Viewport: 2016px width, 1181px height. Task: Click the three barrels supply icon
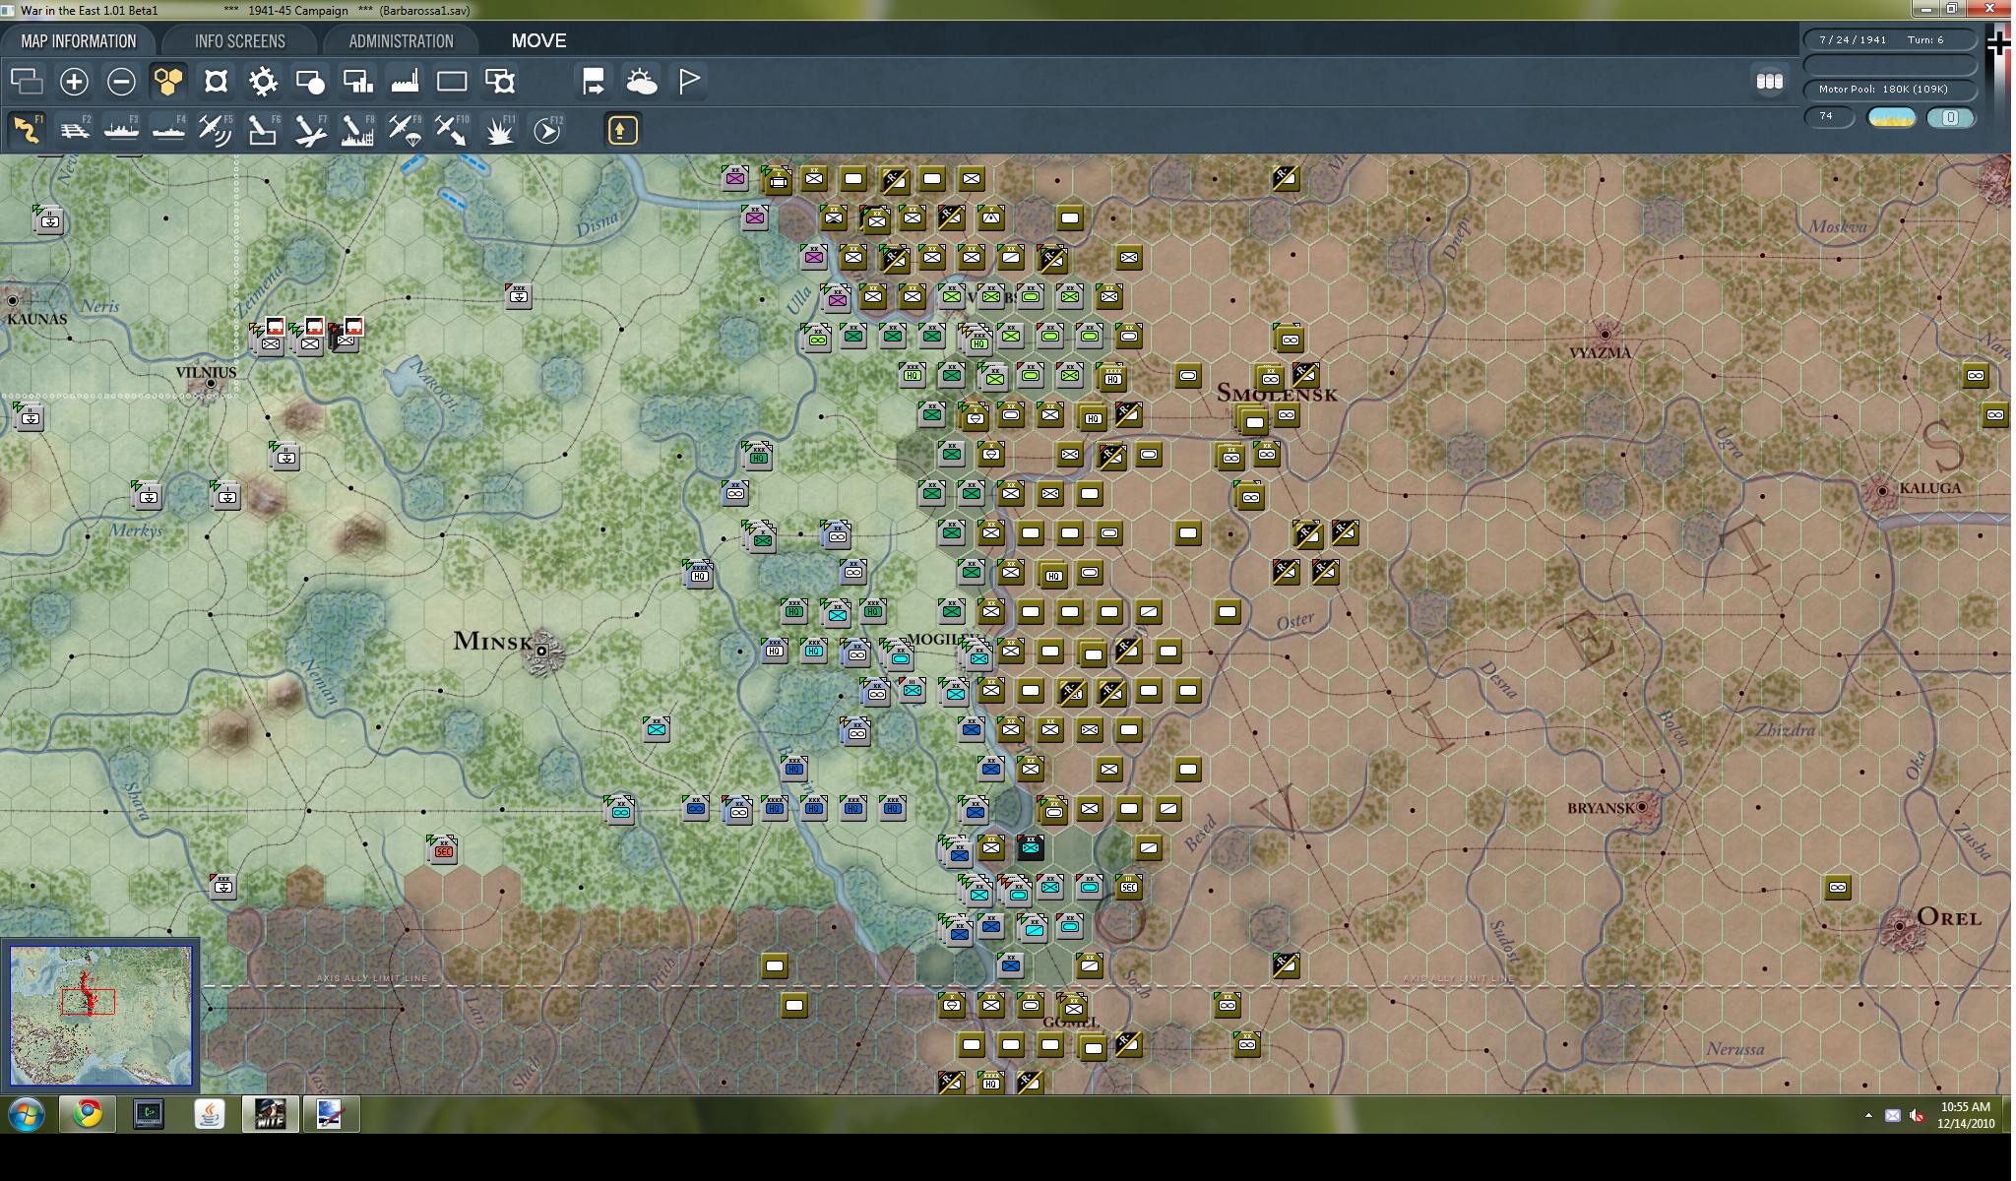pos(1769,81)
